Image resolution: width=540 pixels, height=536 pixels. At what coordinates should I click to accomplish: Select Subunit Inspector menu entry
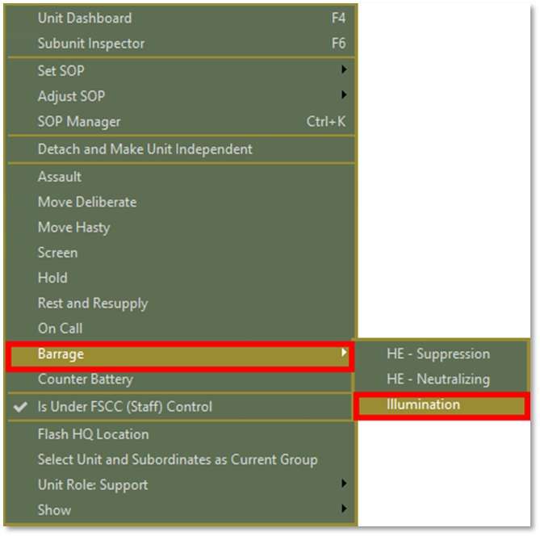click(x=91, y=44)
